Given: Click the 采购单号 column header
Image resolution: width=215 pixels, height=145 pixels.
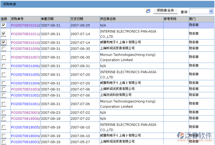Looking at the screenshot, I should 17,19.
